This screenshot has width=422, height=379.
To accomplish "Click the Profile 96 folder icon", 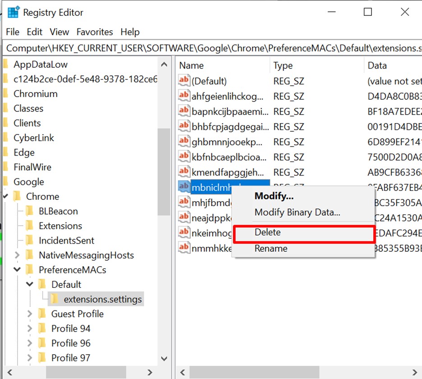I will pos(43,343).
